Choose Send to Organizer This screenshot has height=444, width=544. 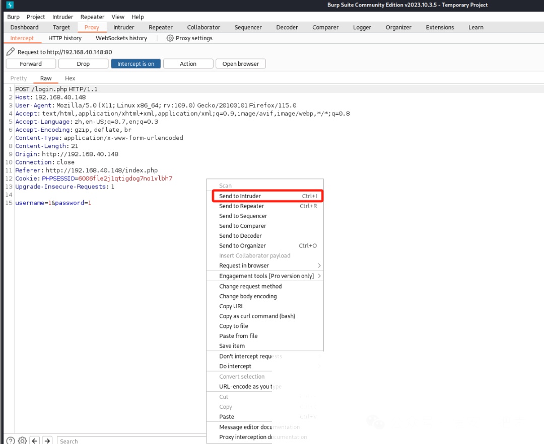click(x=265, y=245)
